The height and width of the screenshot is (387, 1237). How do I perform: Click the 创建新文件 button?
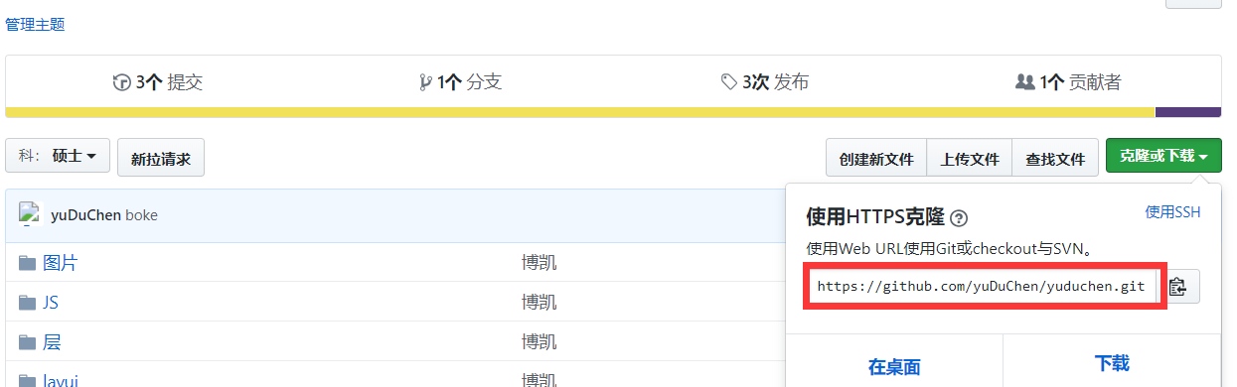click(876, 158)
